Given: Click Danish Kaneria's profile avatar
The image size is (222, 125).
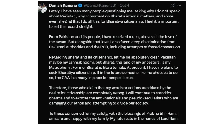Looking at the screenshot, I should [42, 8].
